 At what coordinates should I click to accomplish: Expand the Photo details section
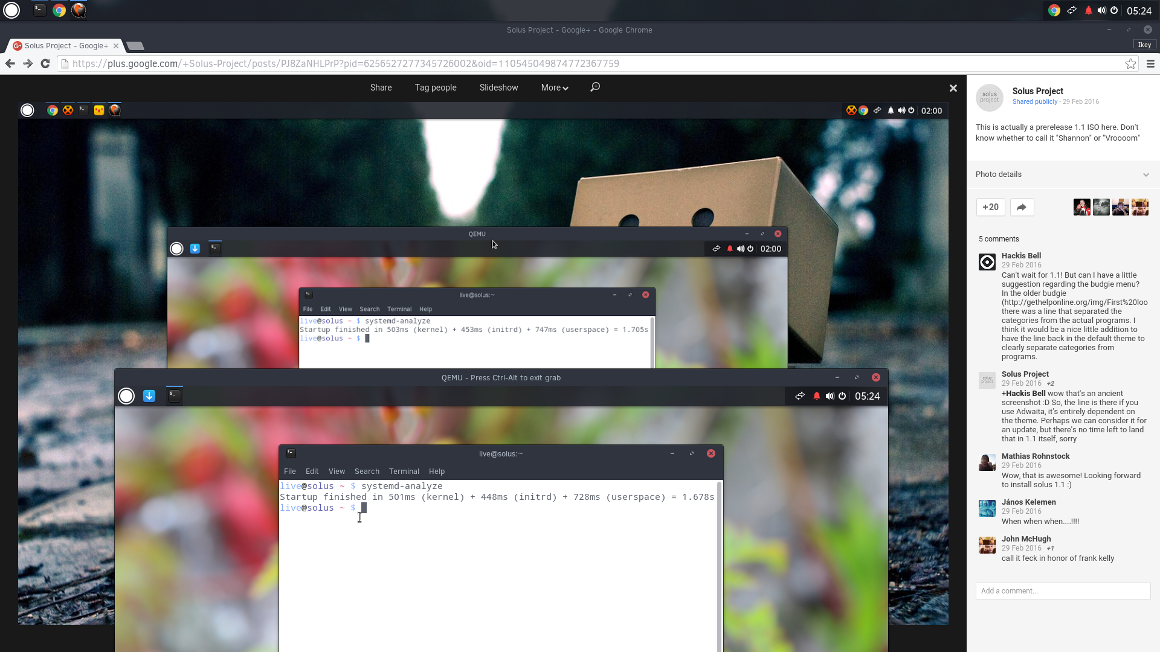coord(1063,174)
